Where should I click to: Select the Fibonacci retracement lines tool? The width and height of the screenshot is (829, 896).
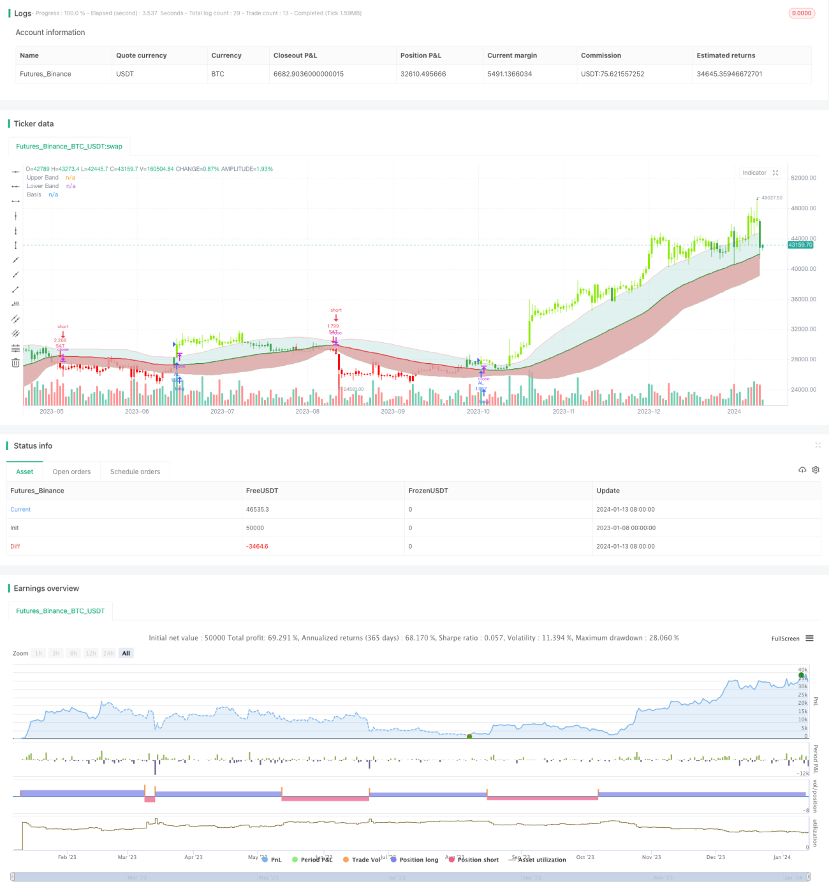(x=15, y=348)
